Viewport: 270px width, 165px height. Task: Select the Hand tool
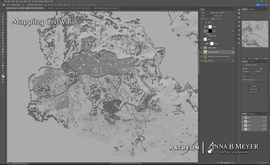point(3,65)
